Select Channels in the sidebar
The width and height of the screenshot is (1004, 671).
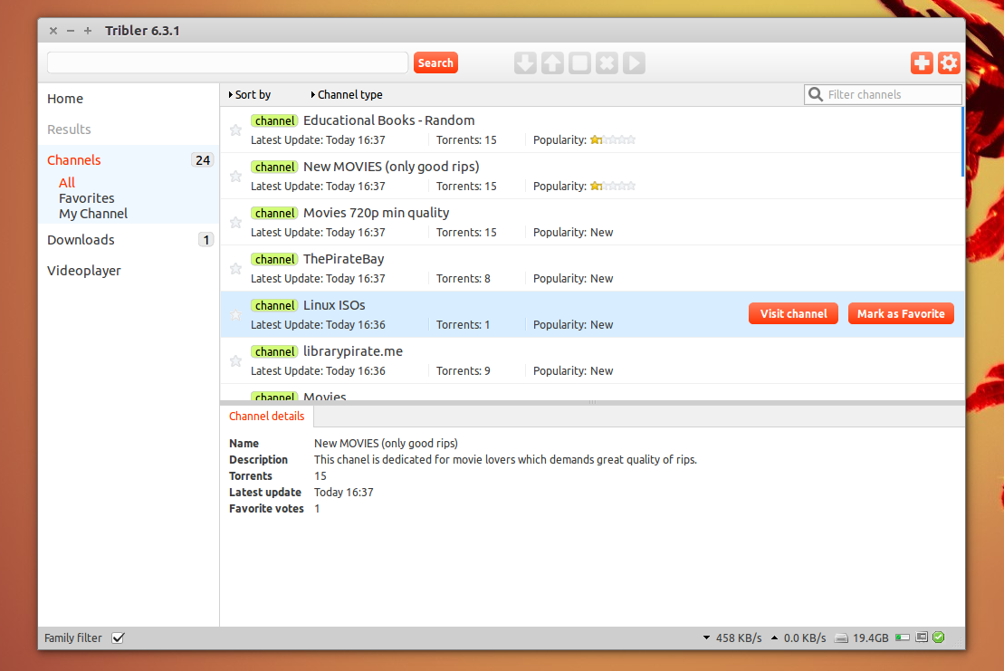[73, 160]
